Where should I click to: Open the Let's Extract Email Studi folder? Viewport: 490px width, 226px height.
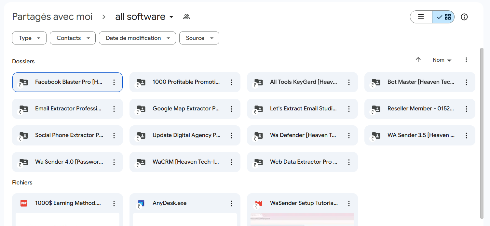pos(302,109)
